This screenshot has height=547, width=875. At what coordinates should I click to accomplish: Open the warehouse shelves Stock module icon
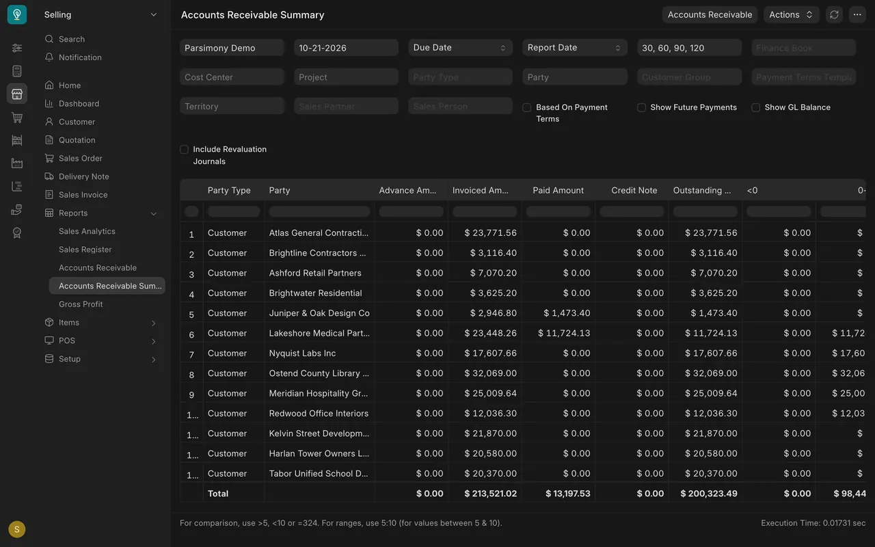(17, 140)
